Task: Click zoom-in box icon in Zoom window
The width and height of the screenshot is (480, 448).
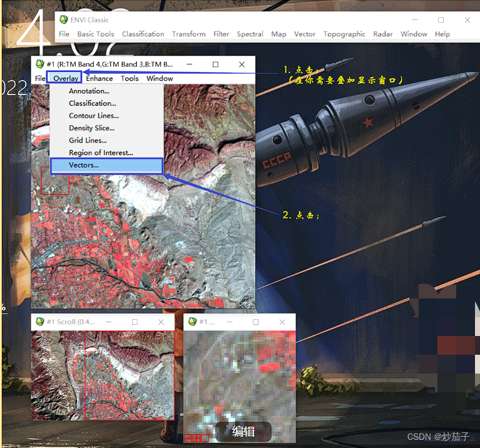Action: pyautogui.click(x=197, y=438)
